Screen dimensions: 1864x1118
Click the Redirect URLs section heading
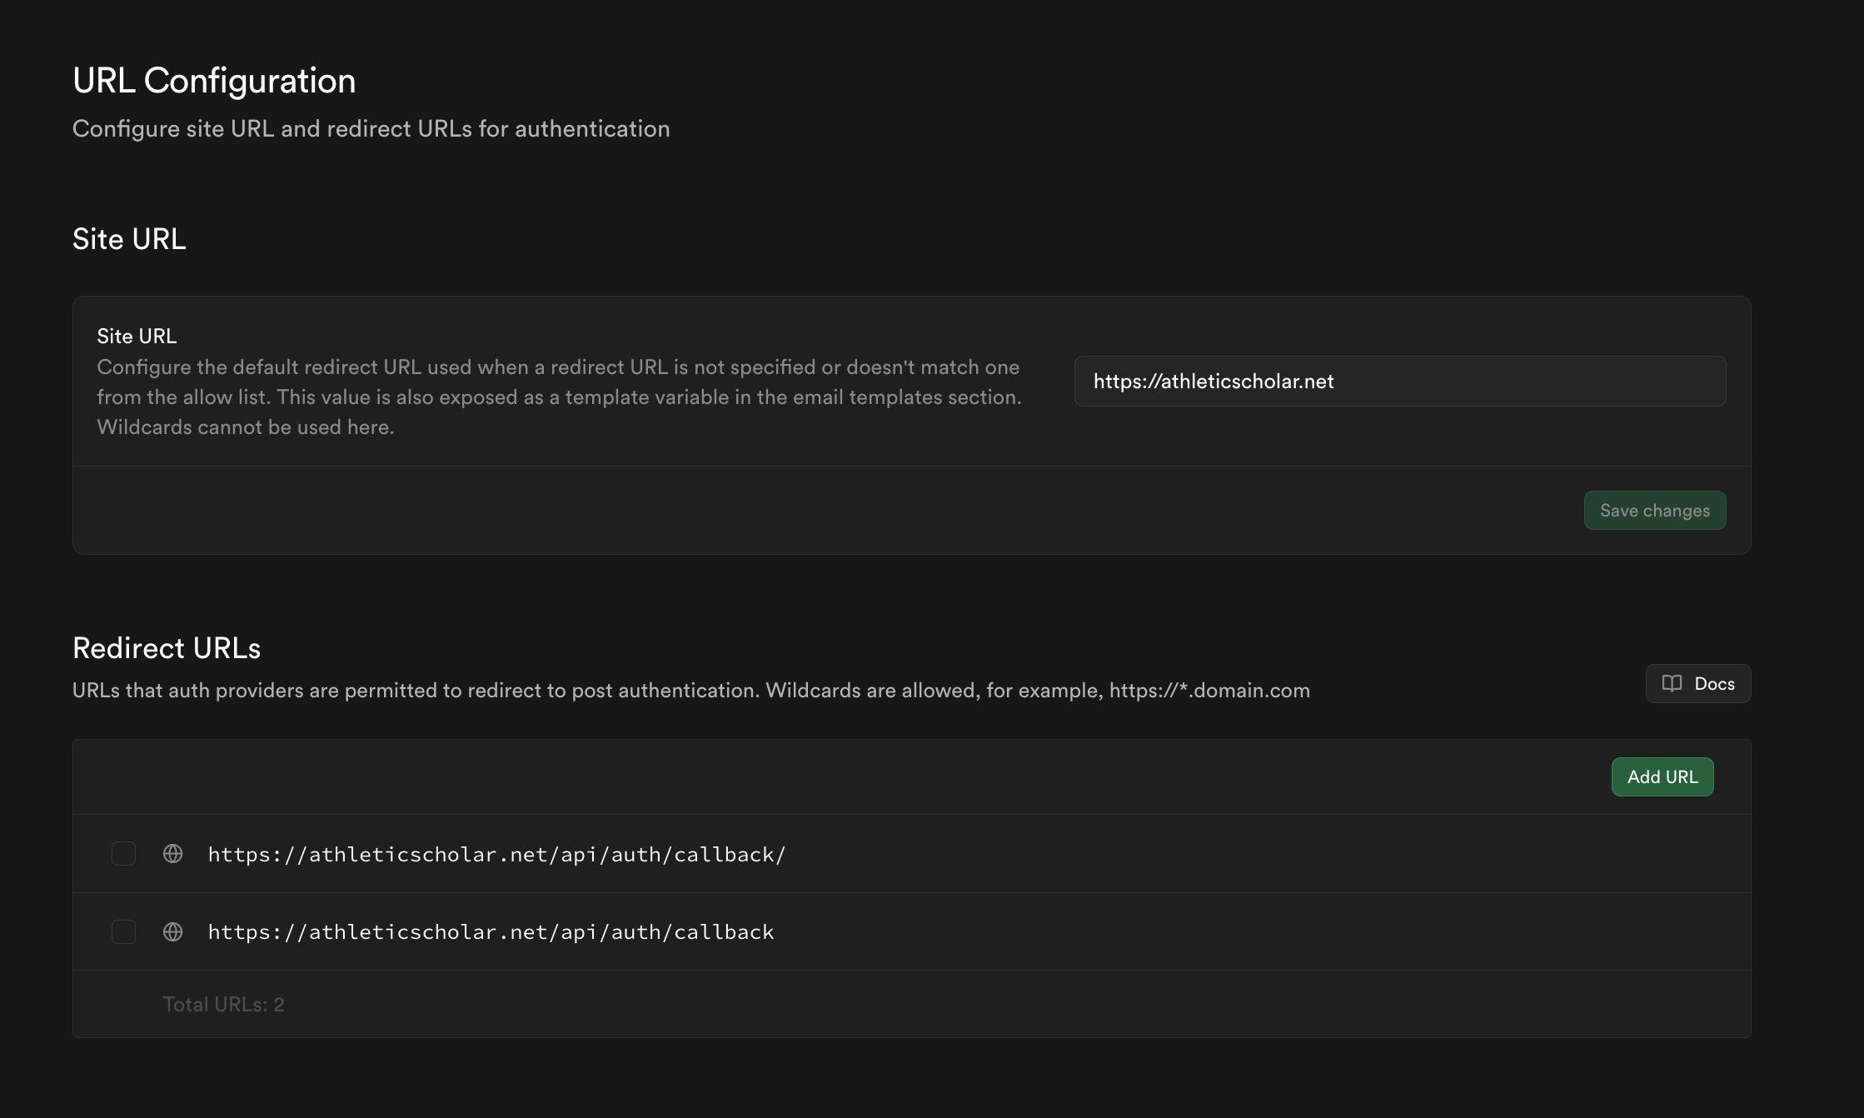(167, 648)
